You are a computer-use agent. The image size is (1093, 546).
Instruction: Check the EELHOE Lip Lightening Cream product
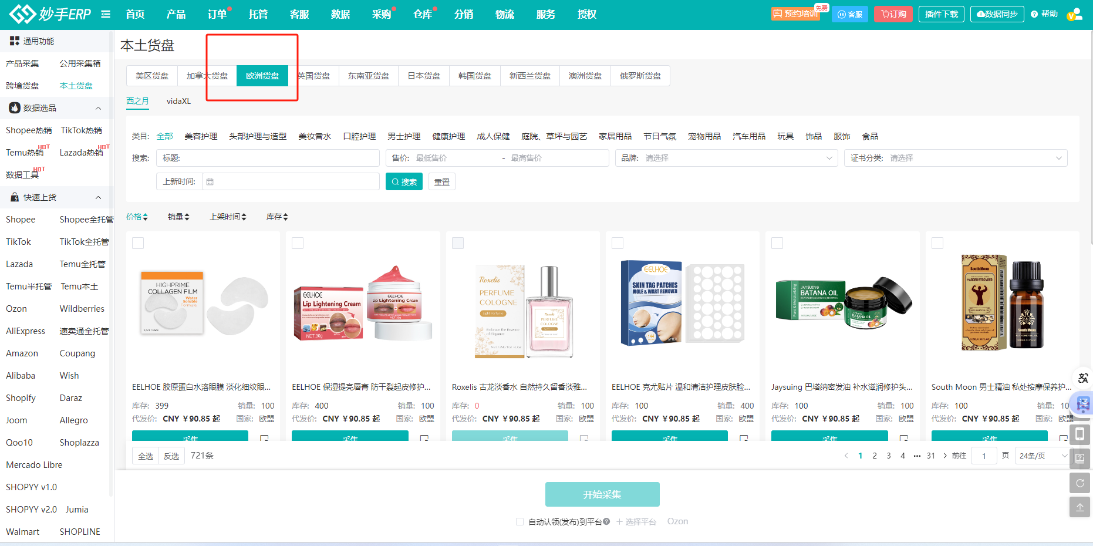point(298,243)
